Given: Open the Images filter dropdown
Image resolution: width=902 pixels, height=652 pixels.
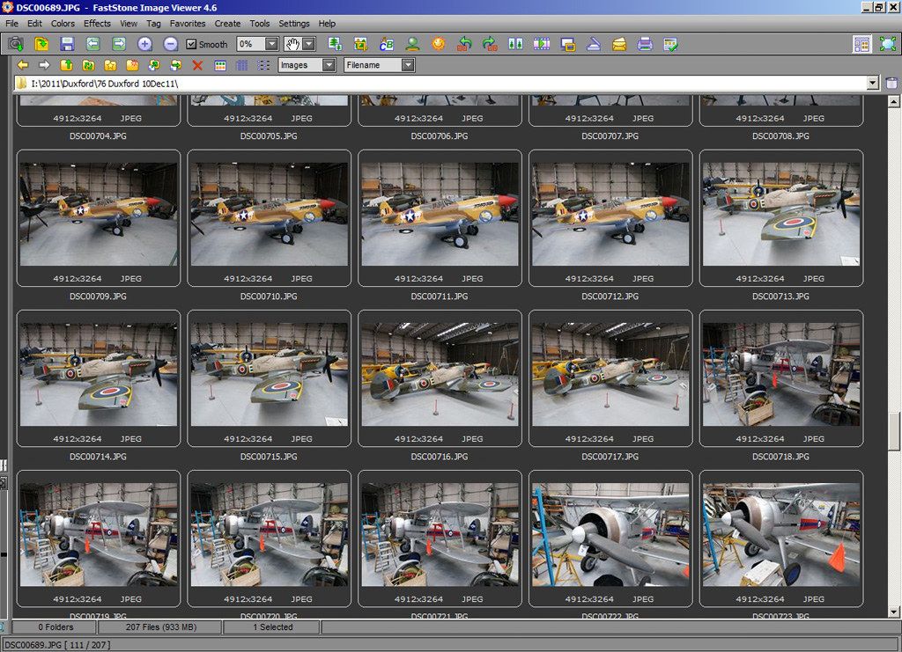Looking at the screenshot, I should [x=329, y=65].
